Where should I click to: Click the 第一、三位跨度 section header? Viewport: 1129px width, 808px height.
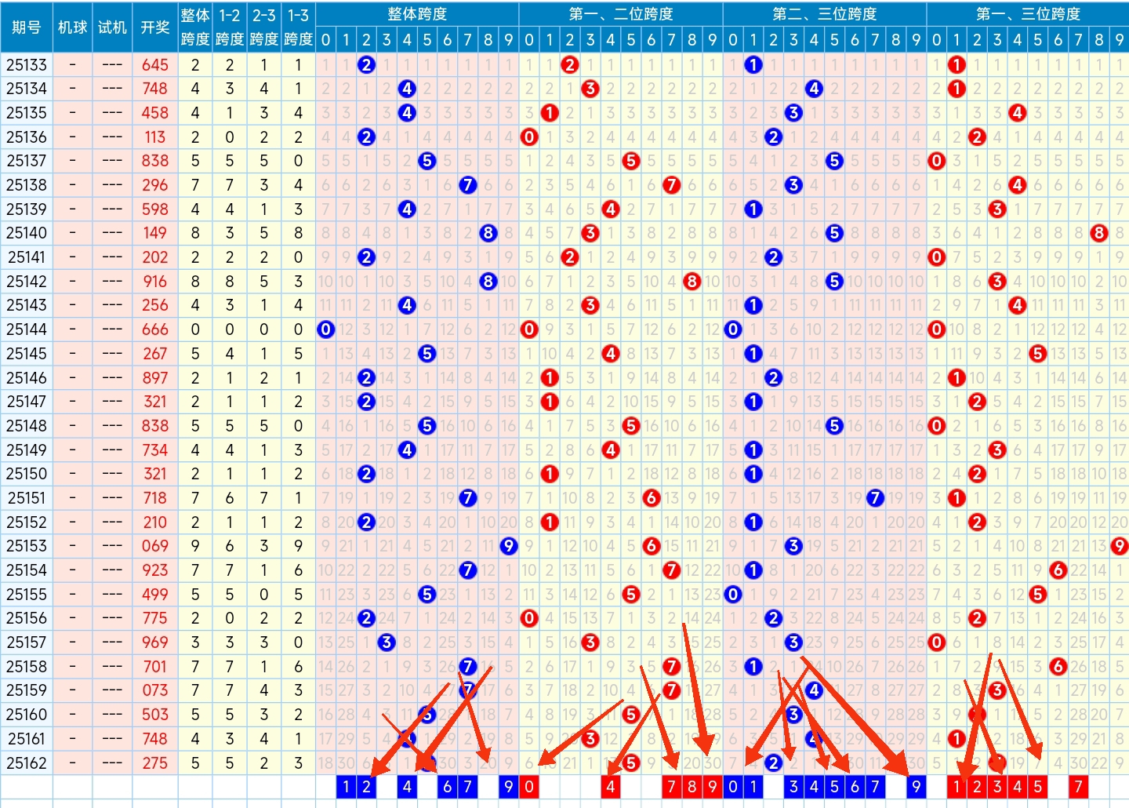(1028, 14)
